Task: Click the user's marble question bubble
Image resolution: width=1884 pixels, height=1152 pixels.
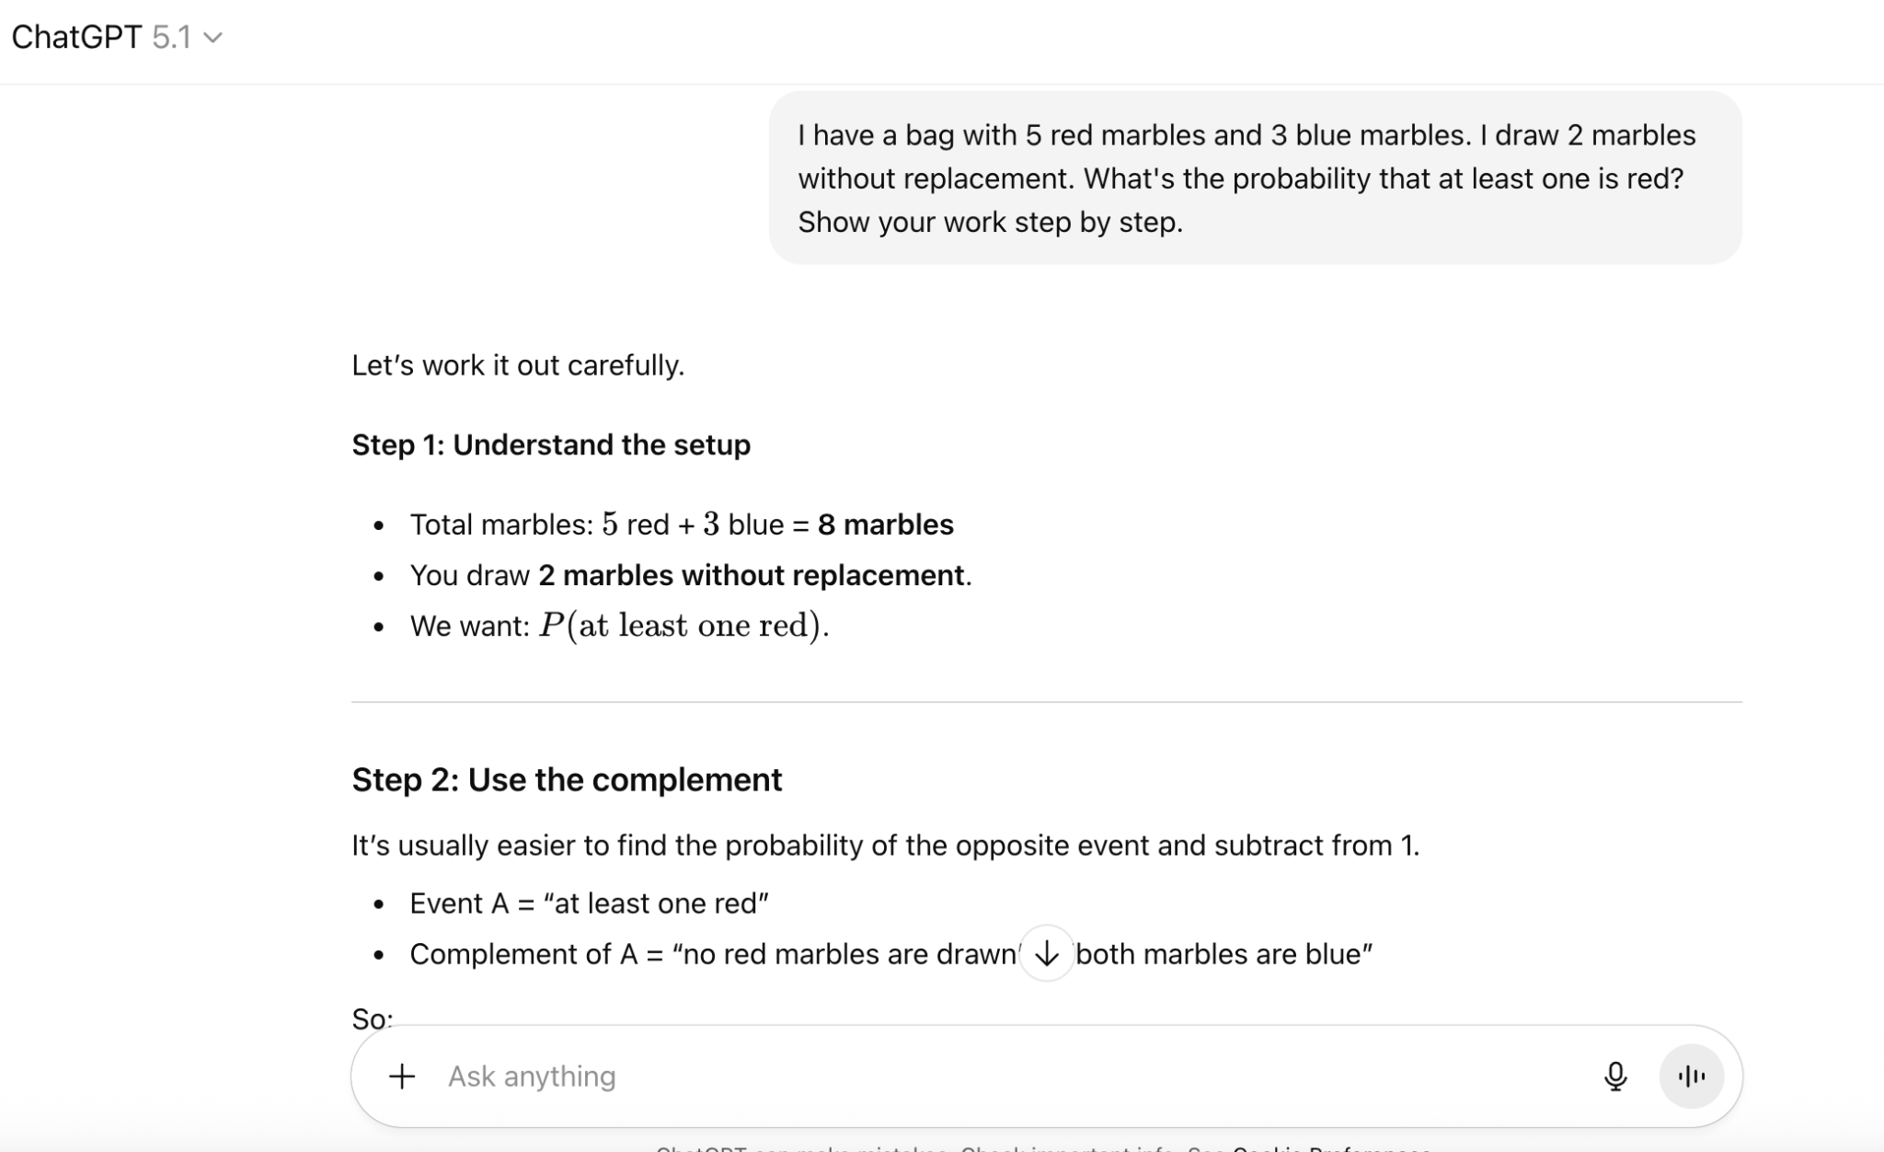Action: (1255, 178)
